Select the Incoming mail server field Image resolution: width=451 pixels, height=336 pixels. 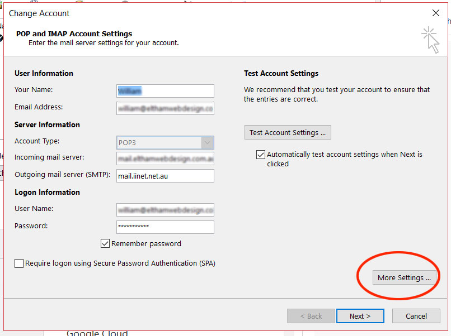tap(165, 159)
